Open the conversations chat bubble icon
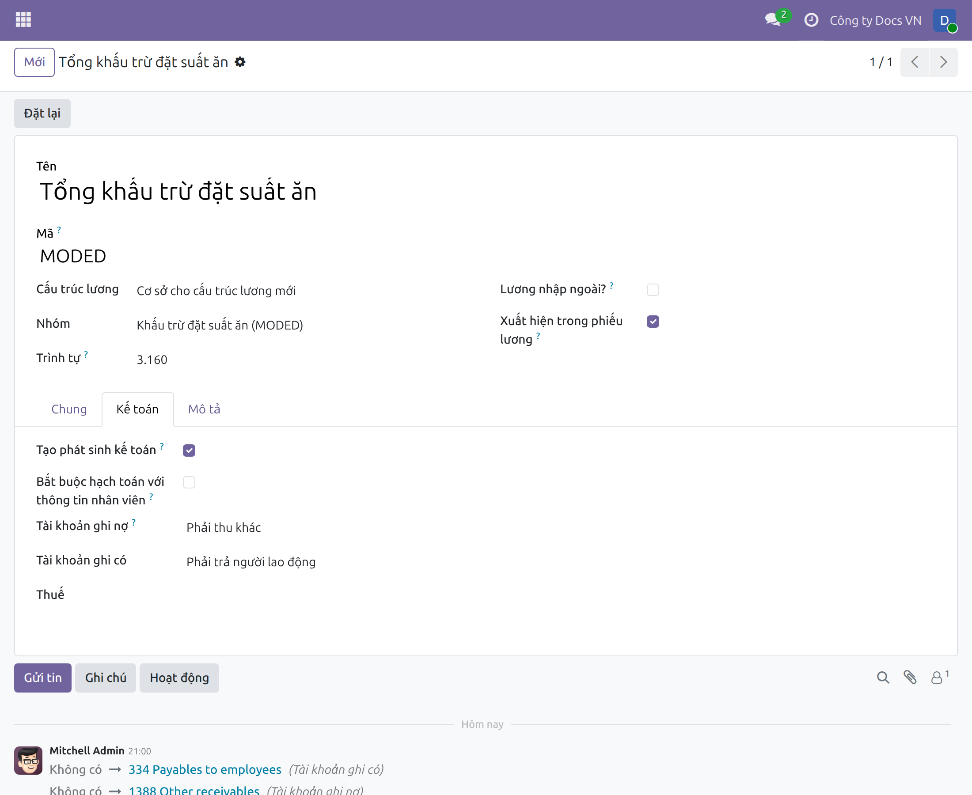 point(774,20)
